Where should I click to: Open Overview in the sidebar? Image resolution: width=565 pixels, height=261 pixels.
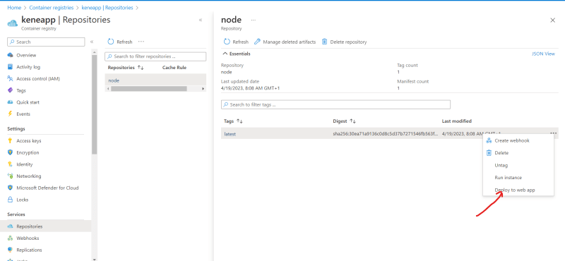(x=26, y=55)
